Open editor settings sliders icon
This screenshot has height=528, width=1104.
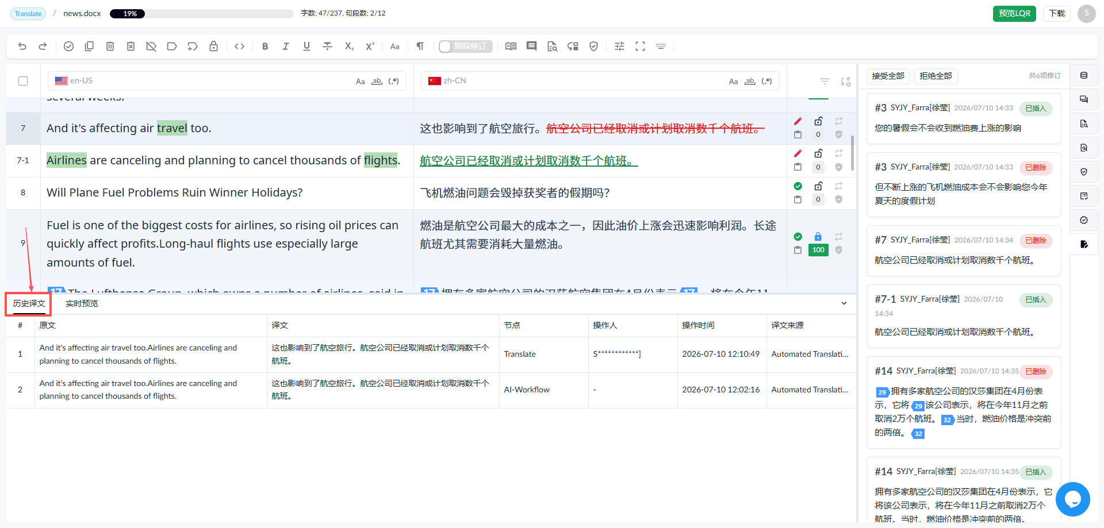coord(619,47)
